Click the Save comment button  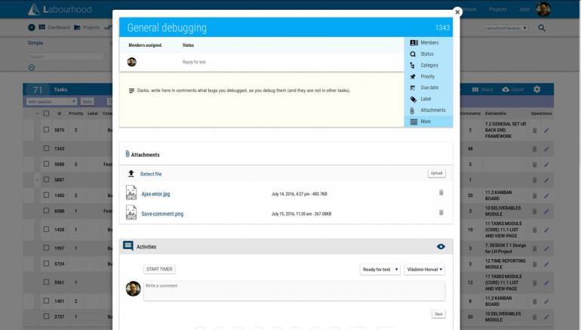coord(438,314)
